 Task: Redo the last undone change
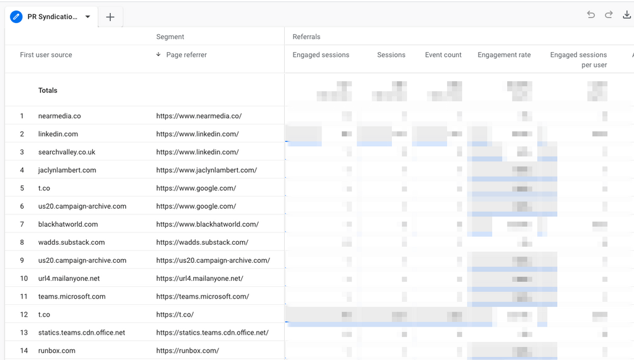pyautogui.click(x=609, y=15)
